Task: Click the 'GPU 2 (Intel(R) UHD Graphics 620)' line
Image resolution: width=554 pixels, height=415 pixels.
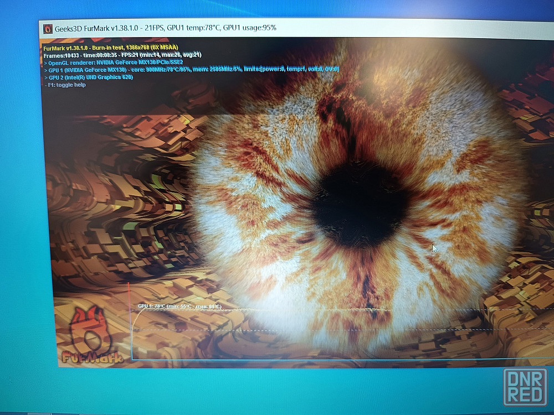Action: [x=89, y=77]
